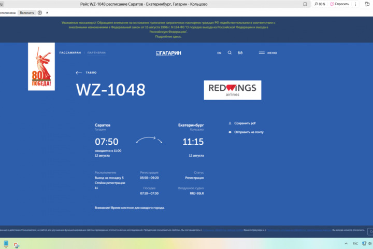The height and width of the screenshot is (249, 373).
Task: Go back to ТАБЛО with the arrow
Action: (86, 73)
